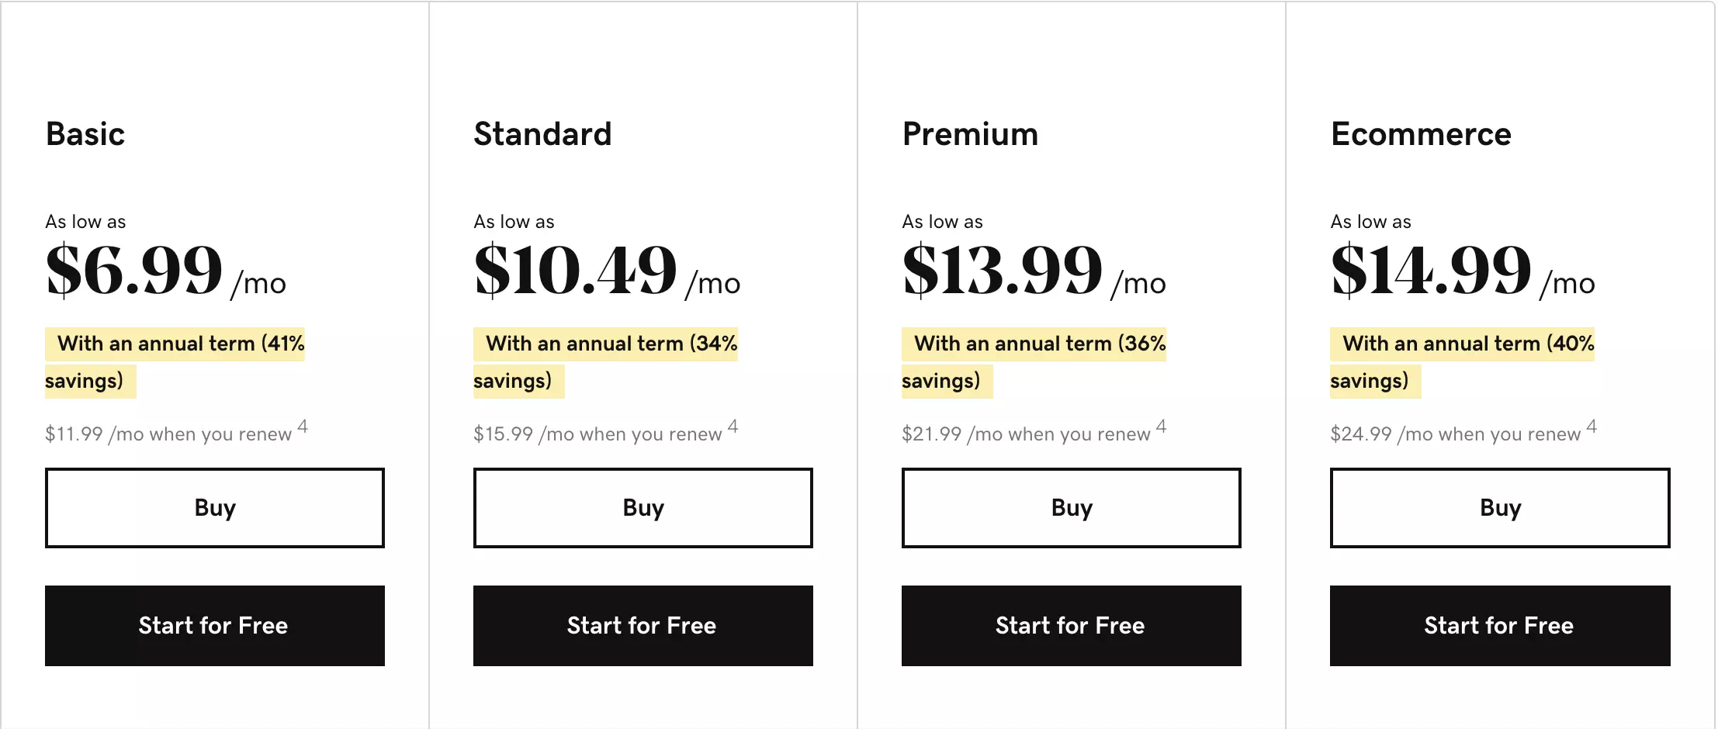Click Start for Free under Standard

(643, 626)
